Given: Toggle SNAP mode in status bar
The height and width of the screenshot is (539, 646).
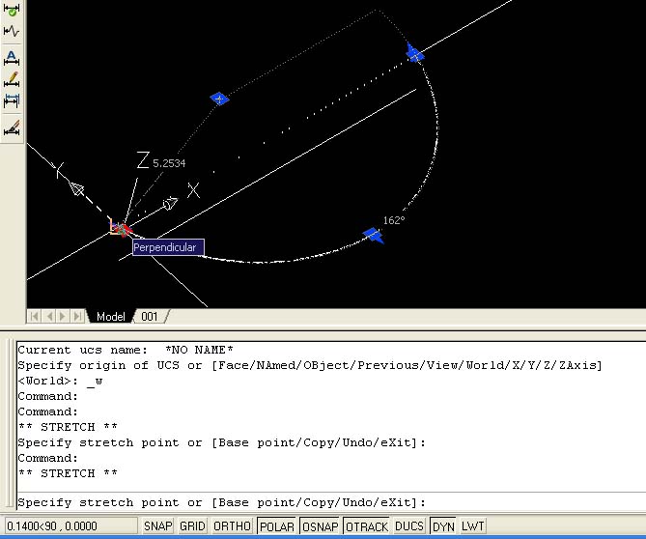Looking at the screenshot, I should [x=157, y=526].
